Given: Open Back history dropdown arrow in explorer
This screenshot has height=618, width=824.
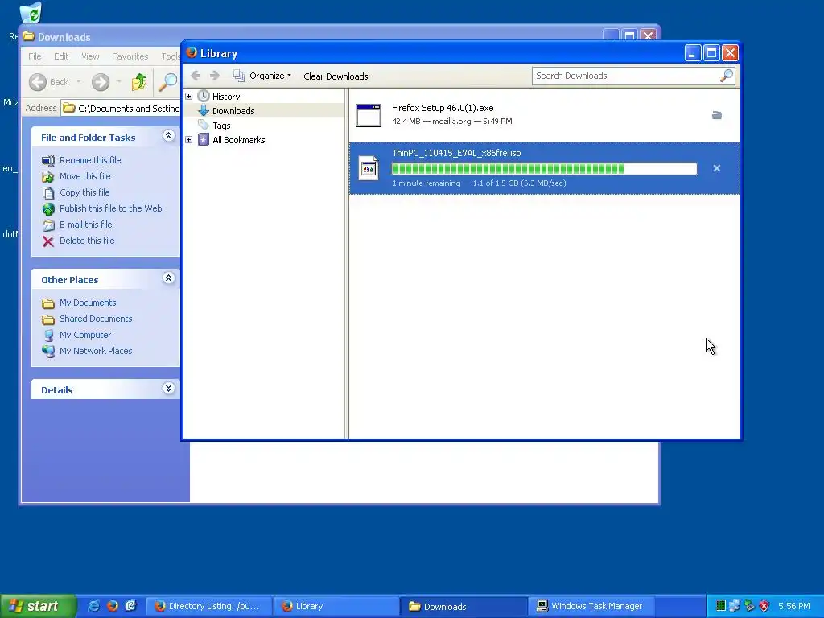Looking at the screenshot, I should pyautogui.click(x=78, y=82).
